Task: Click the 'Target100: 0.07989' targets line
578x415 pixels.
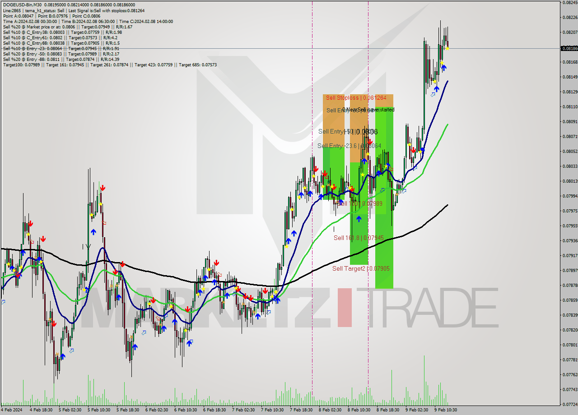Action: pos(110,65)
